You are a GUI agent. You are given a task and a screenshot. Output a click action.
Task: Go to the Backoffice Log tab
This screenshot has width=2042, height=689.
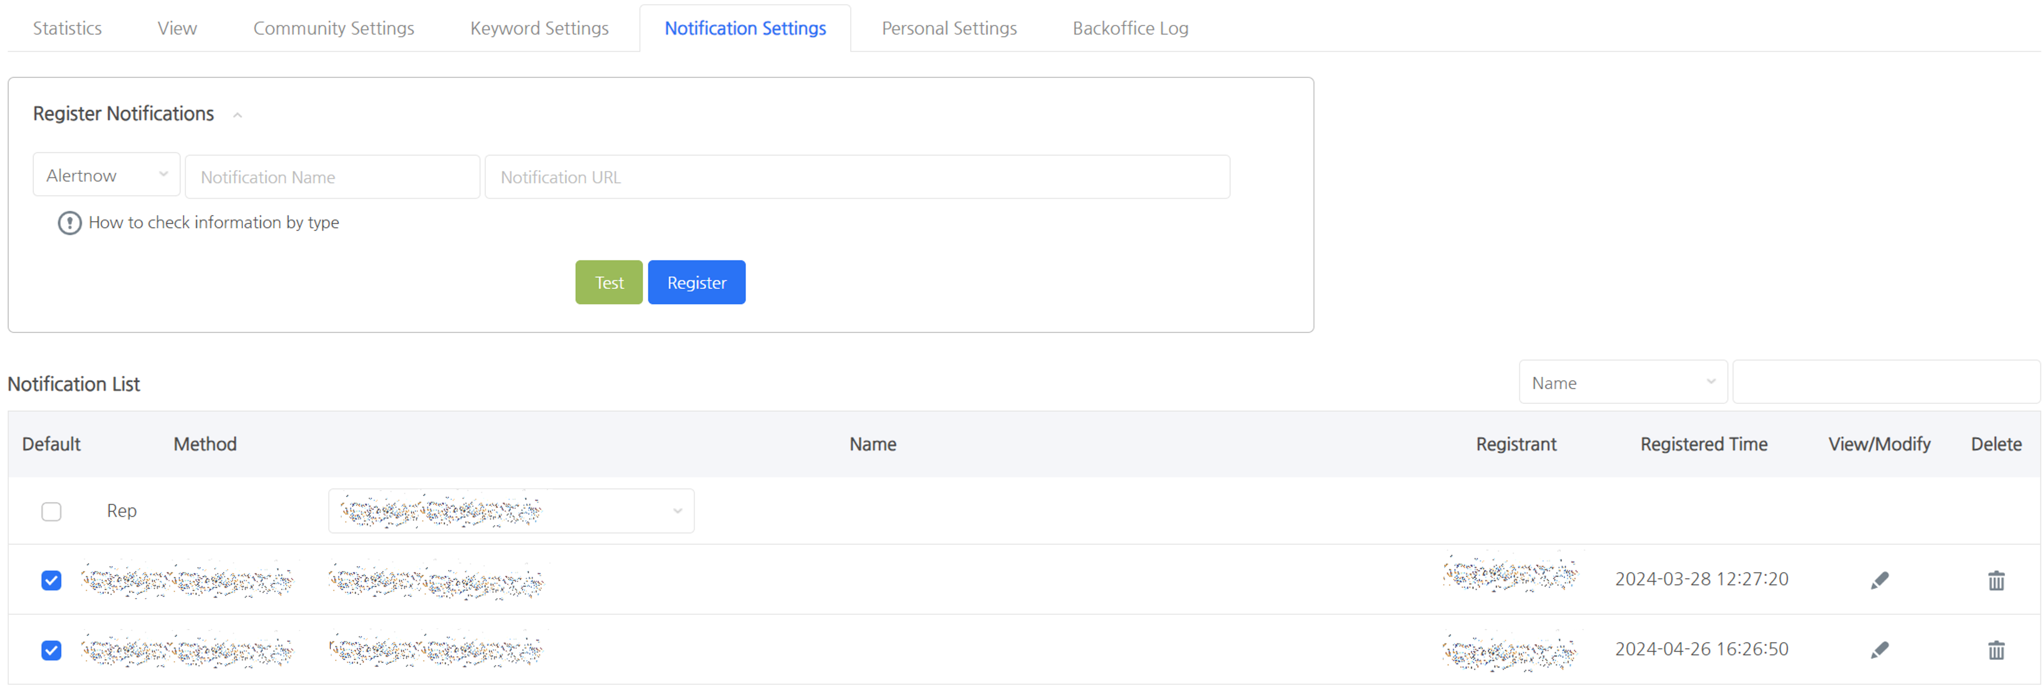(x=1129, y=28)
